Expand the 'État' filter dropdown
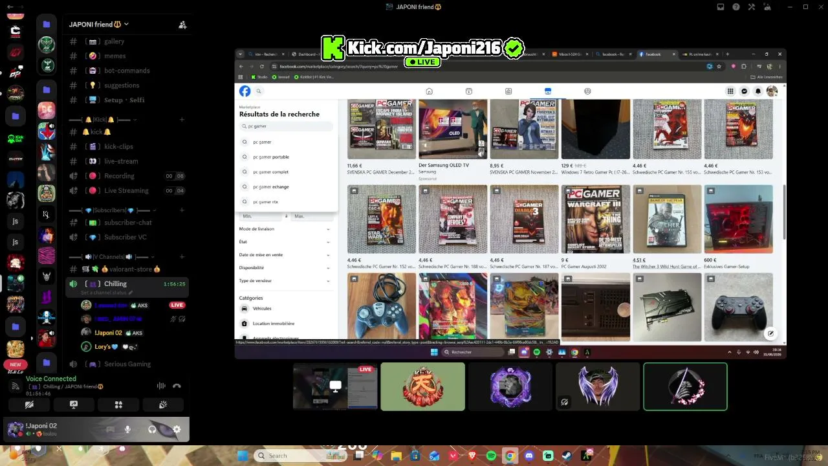 [285, 242]
